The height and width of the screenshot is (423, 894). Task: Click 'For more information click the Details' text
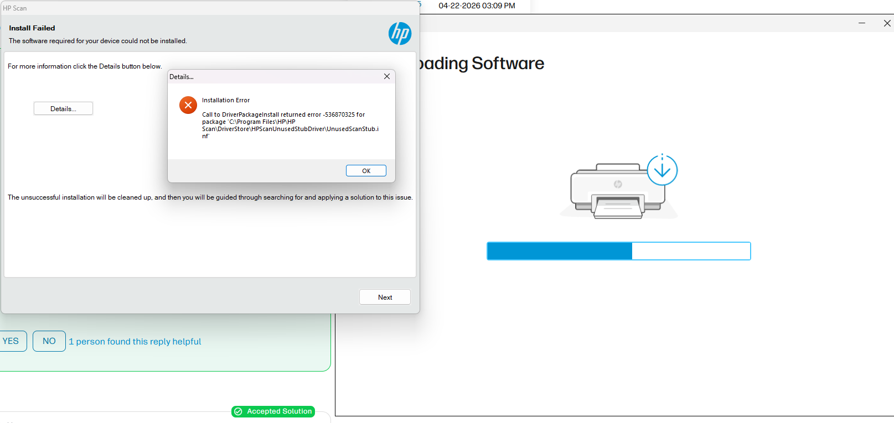[x=85, y=66]
